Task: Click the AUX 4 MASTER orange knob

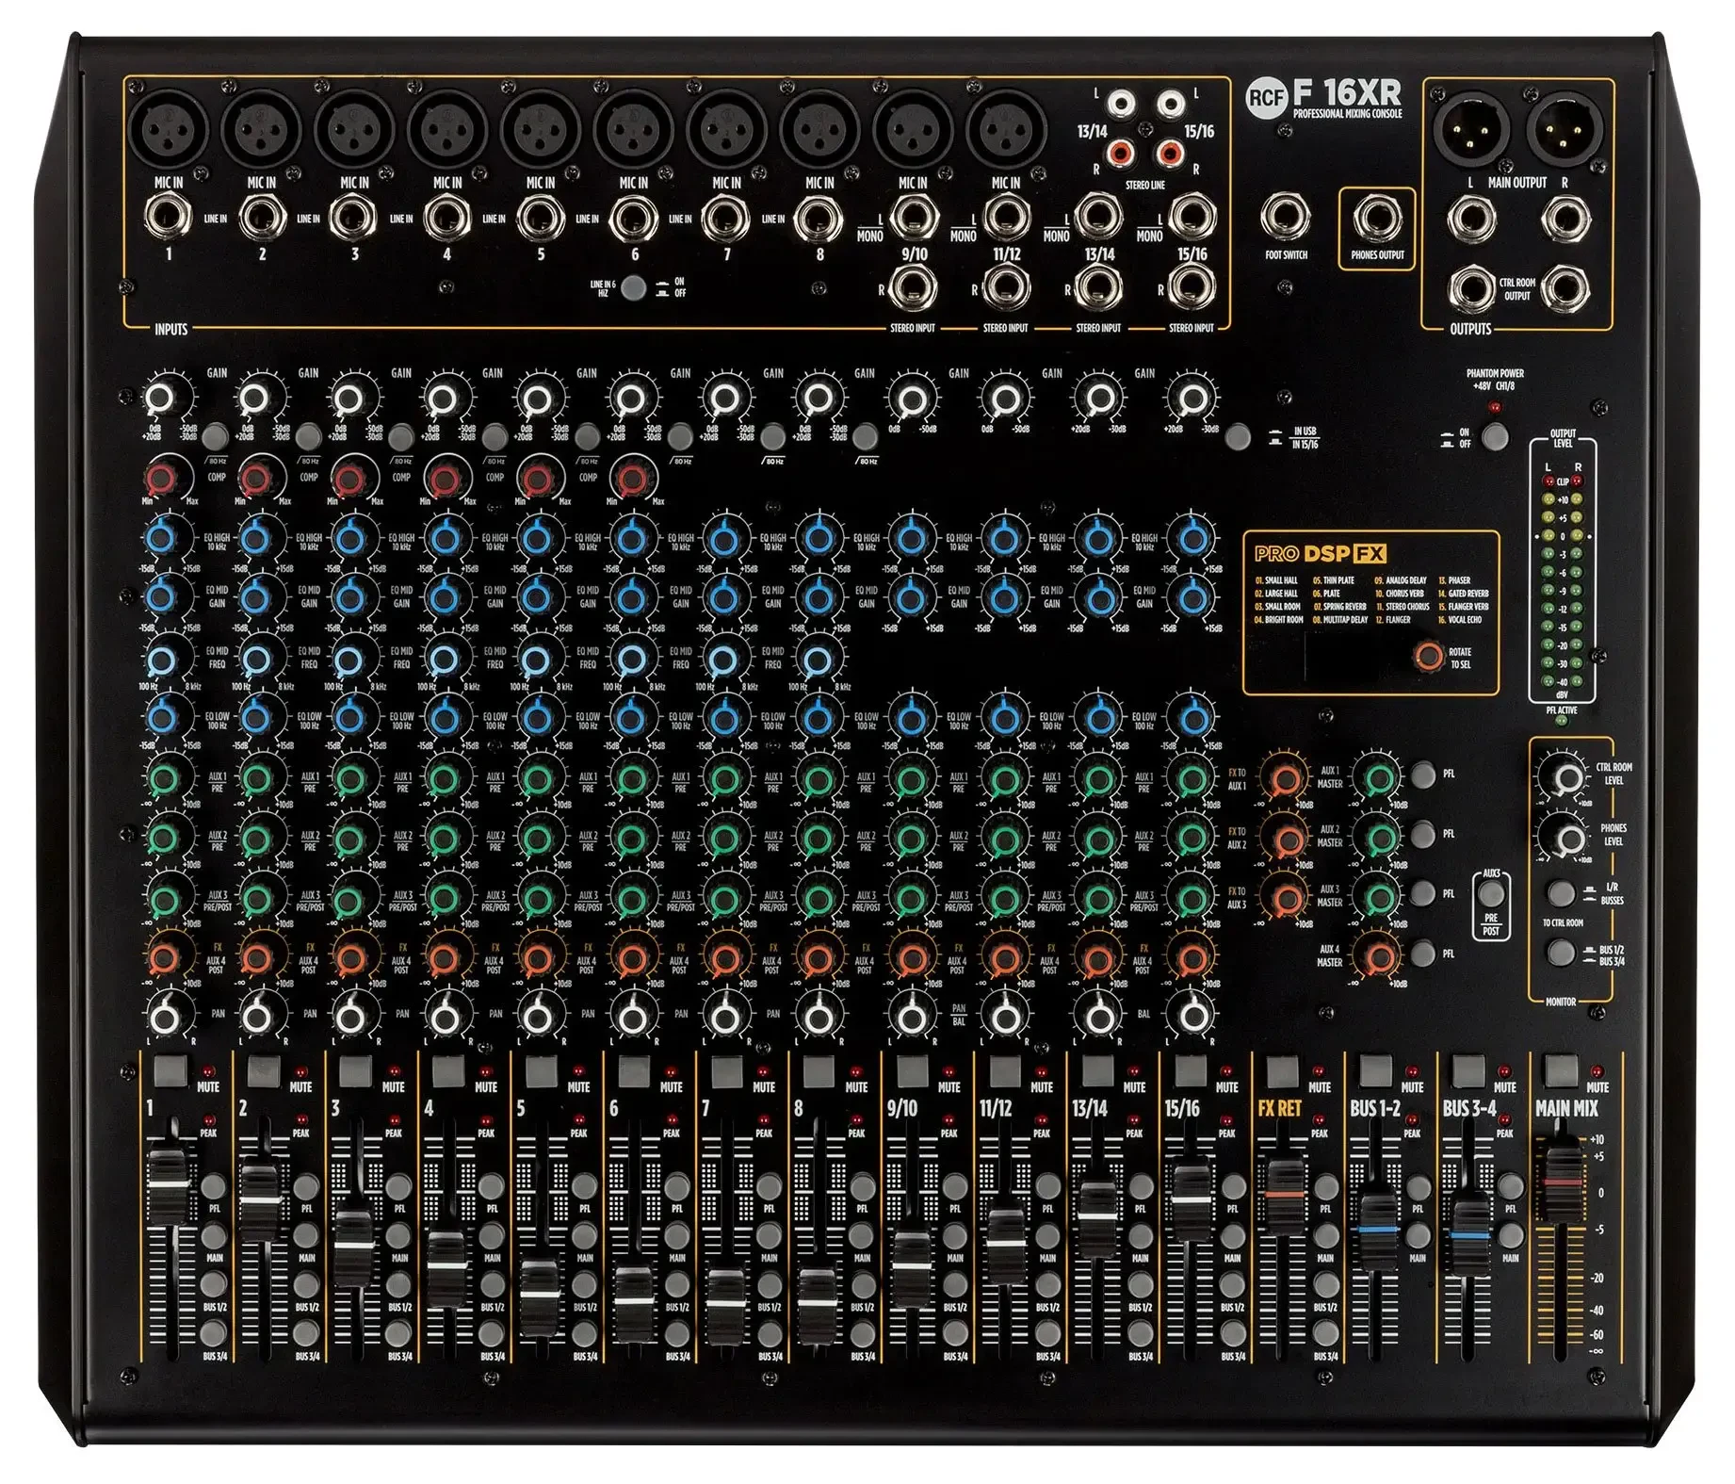Action: point(1378,956)
